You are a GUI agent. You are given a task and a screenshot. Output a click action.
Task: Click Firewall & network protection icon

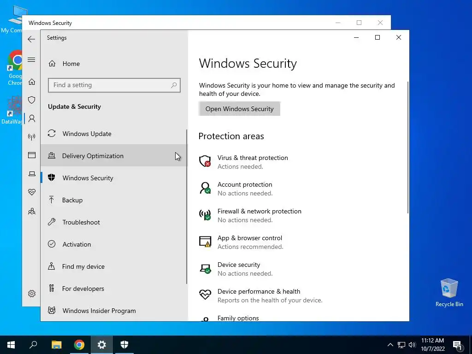click(x=205, y=215)
